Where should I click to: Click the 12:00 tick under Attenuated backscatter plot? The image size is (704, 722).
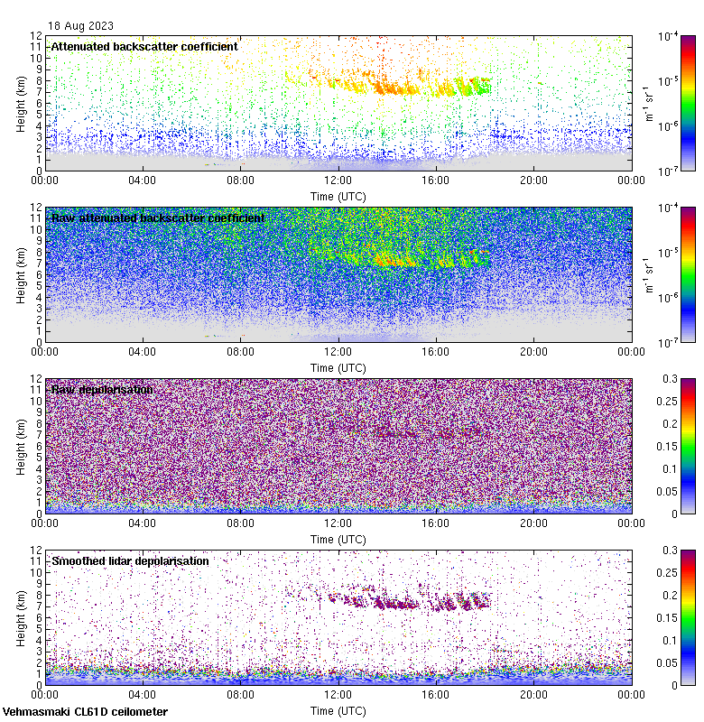(338, 180)
